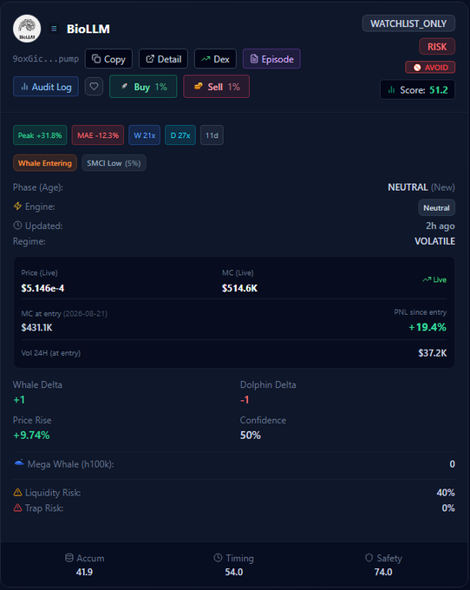The height and width of the screenshot is (590, 470).
Task: Click the Liquidity Risk warning triangle icon
Action: click(17, 492)
